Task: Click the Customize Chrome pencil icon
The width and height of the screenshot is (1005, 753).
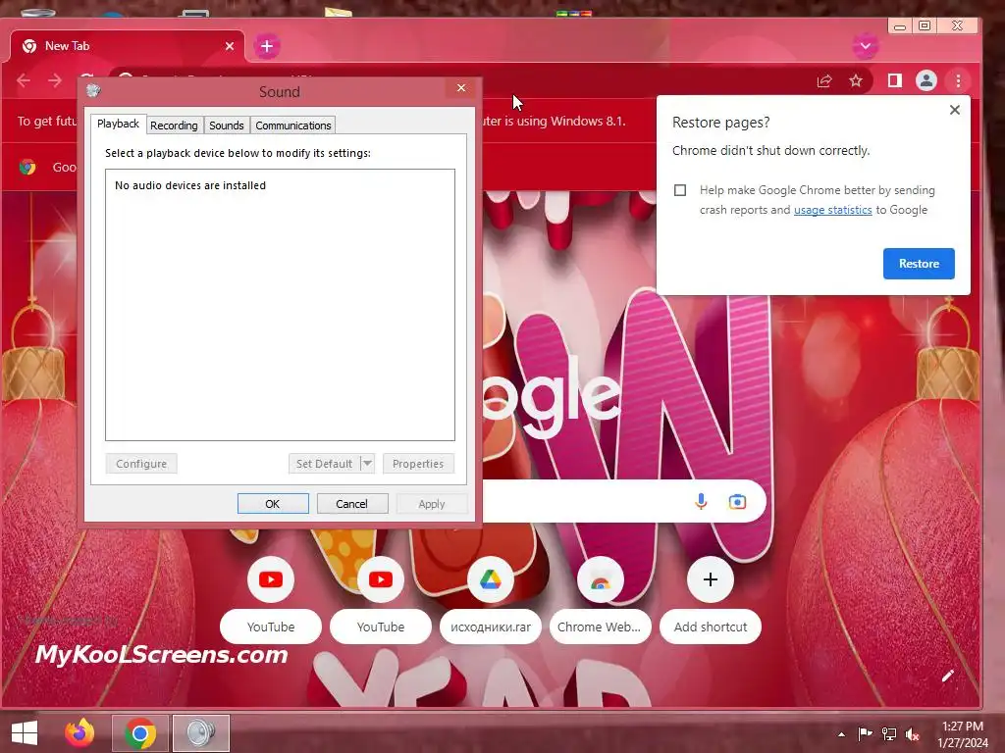Action: (x=948, y=676)
